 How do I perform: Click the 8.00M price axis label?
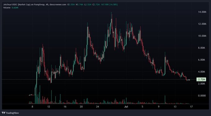pos(202,48)
